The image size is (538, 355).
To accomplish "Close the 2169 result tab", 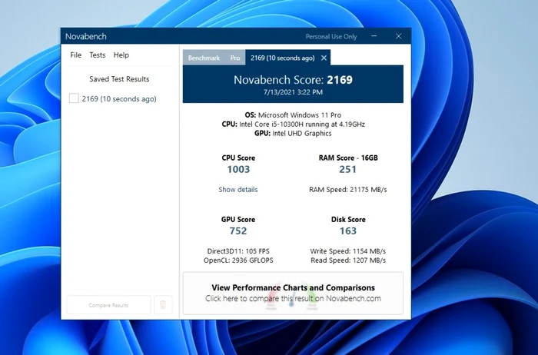I will [x=324, y=58].
